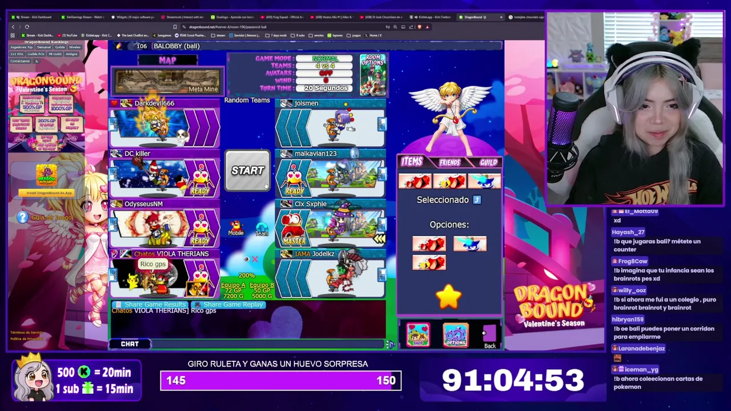Open the Lessgames bookmark
The height and width of the screenshot is (411, 731).
coord(163,35)
